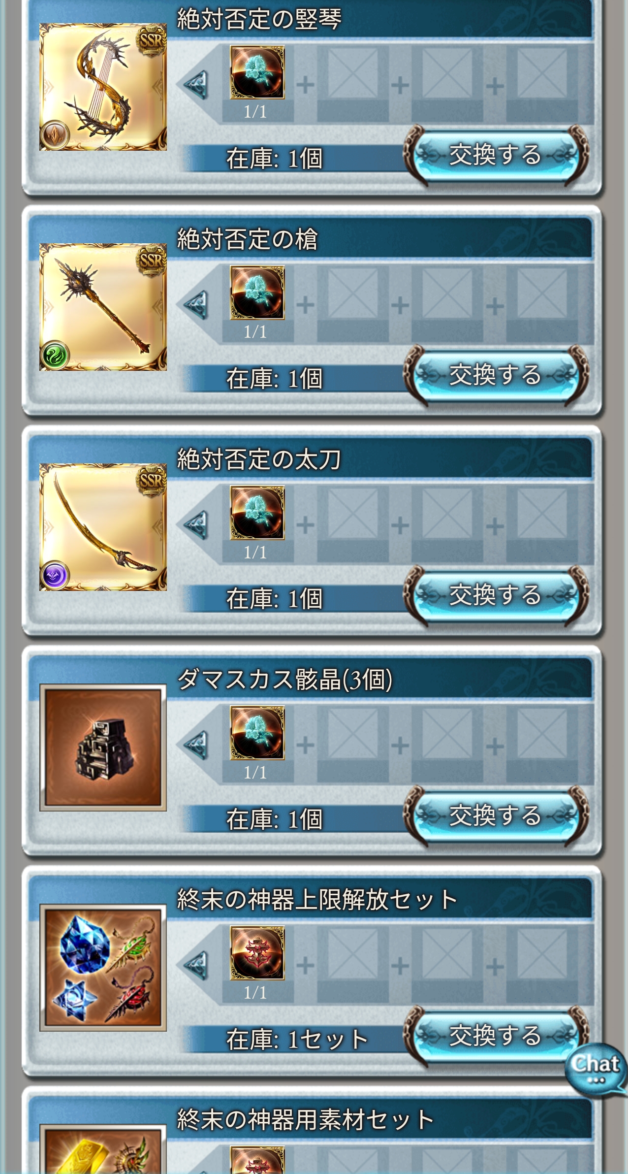Tap the 絶対否定の太刀 katana weapon icon

(x=103, y=527)
